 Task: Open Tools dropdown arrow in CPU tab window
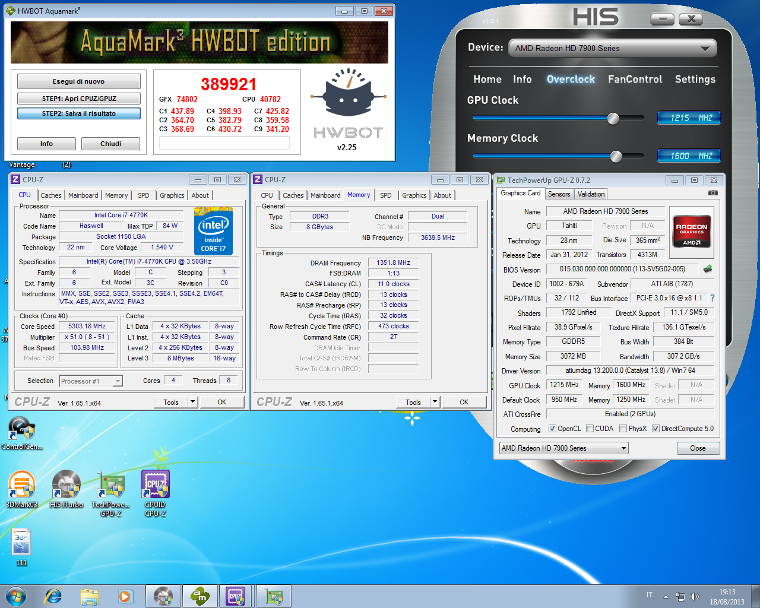point(192,402)
